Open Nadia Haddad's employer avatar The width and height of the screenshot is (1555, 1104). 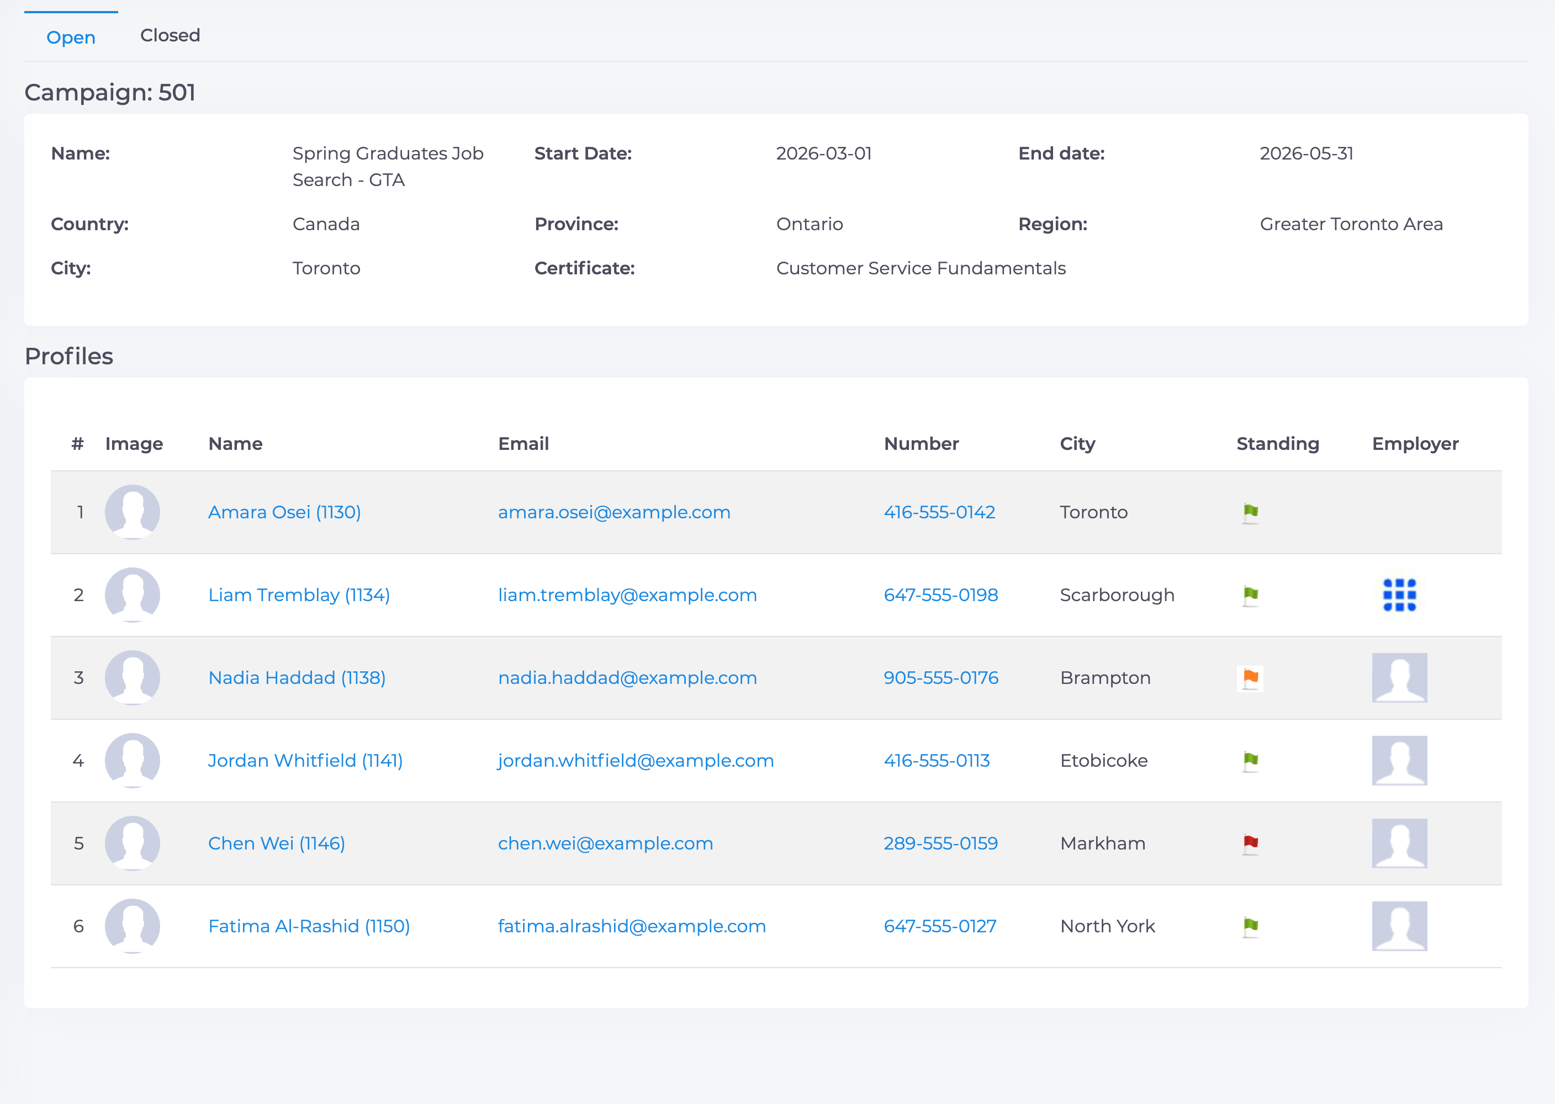(1399, 678)
